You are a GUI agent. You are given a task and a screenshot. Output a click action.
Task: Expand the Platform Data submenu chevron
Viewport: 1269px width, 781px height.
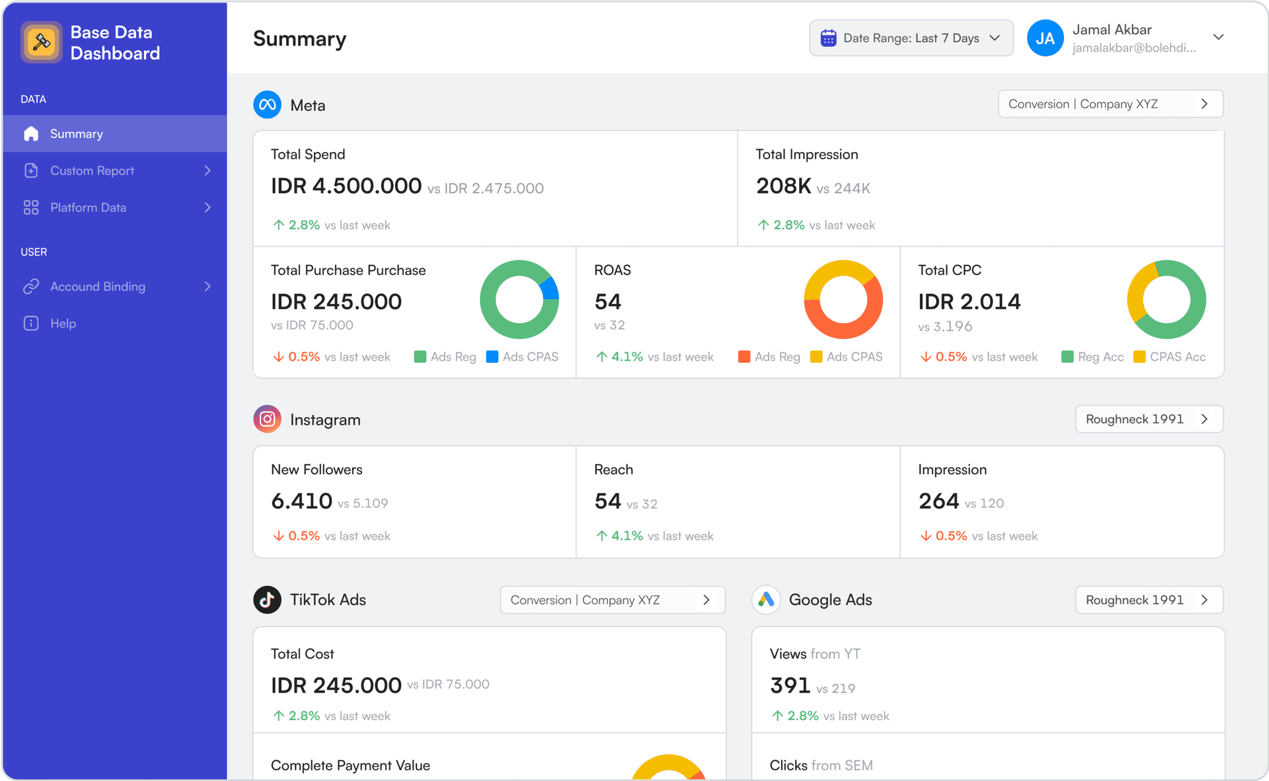(208, 207)
